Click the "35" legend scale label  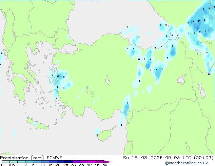[81, 165]
